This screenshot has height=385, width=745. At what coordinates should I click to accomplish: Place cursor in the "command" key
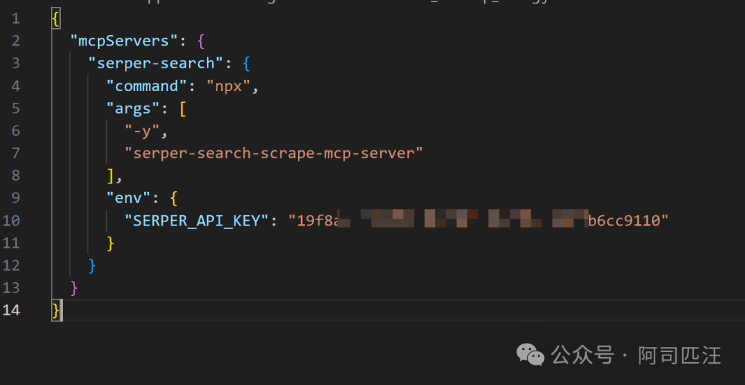tap(147, 86)
